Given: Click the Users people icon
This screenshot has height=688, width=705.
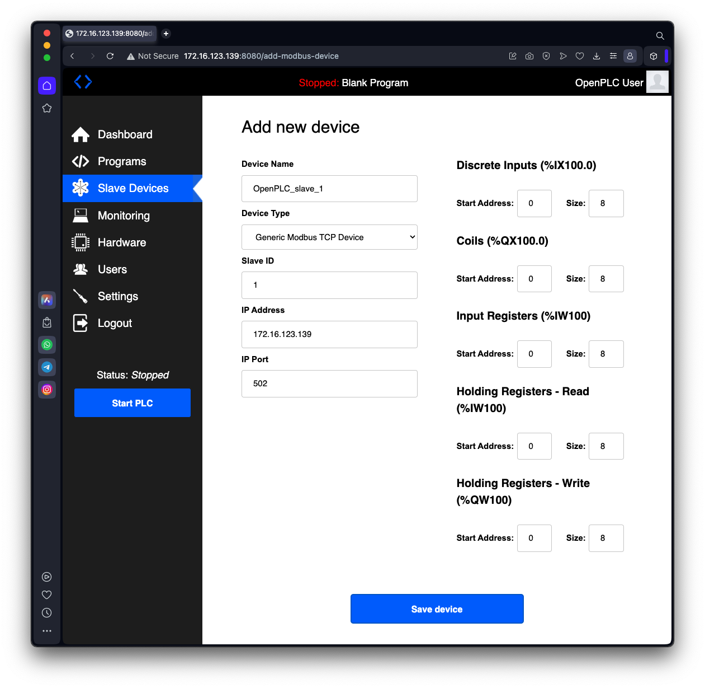Looking at the screenshot, I should pos(81,269).
